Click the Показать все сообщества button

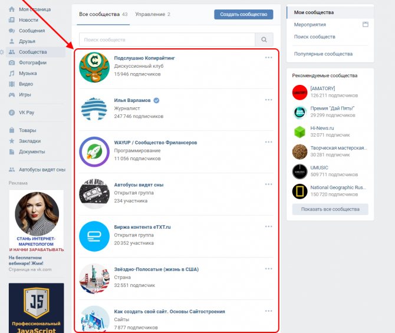(330, 209)
